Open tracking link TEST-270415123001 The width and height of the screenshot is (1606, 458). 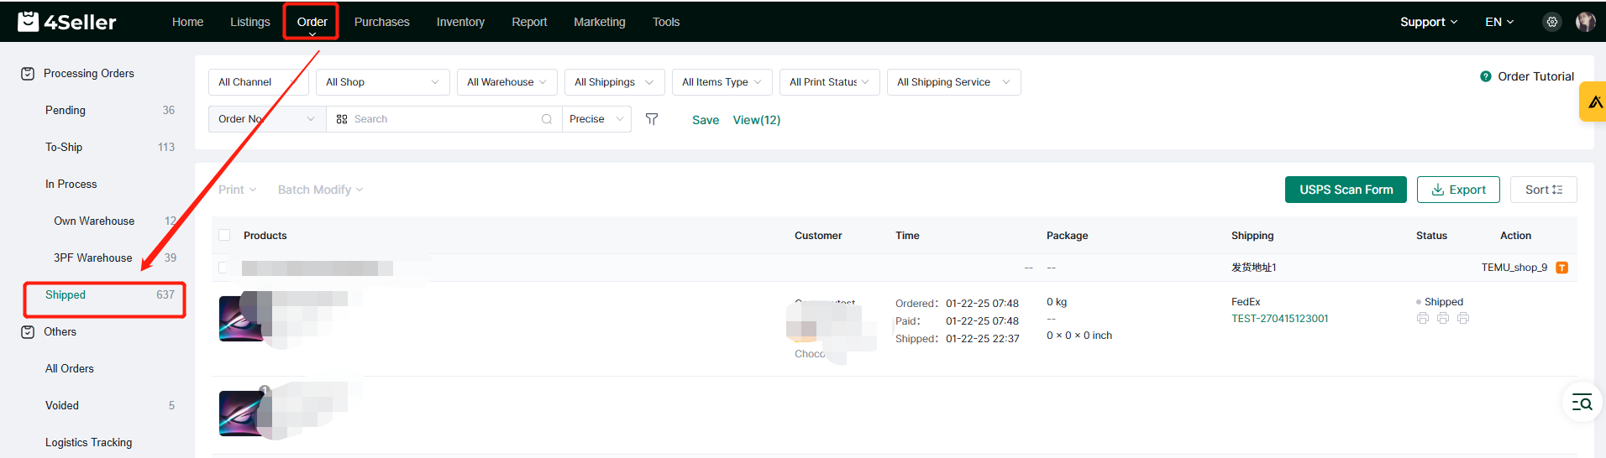pyautogui.click(x=1279, y=319)
